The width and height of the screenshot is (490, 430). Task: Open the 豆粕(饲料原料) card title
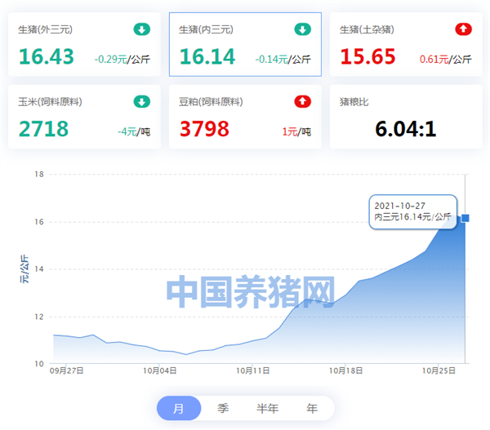pos(211,102)
